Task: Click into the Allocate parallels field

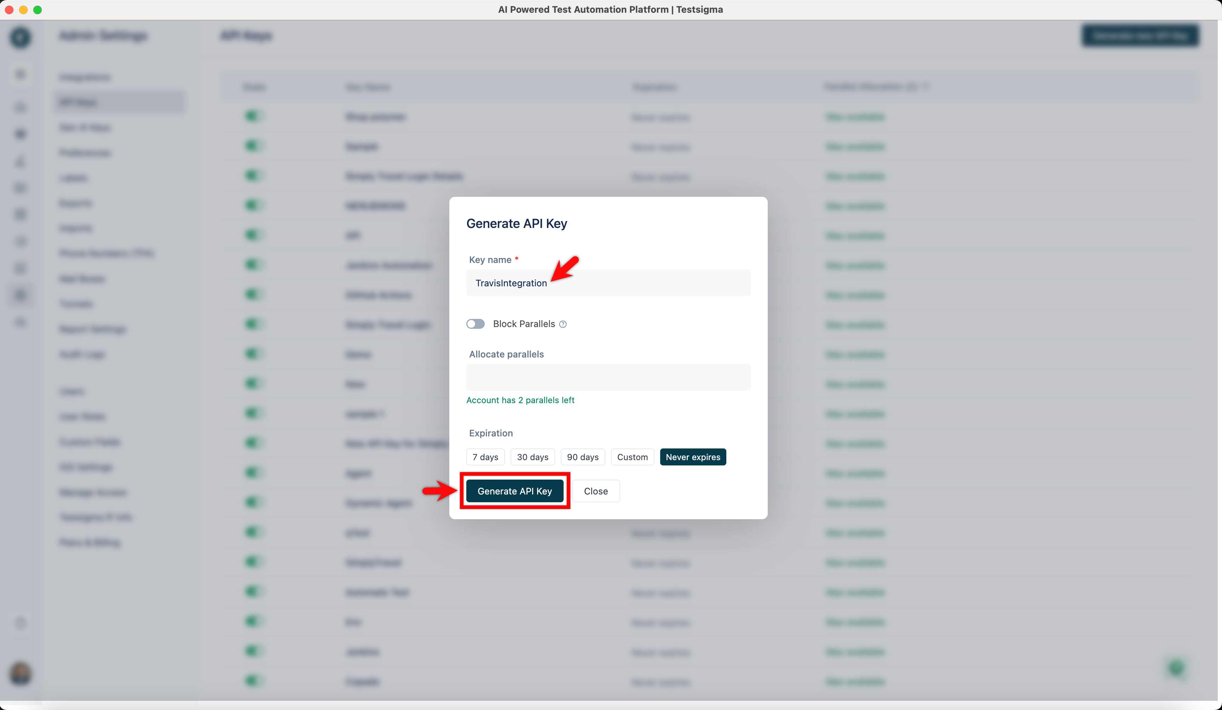Action: 607,377
